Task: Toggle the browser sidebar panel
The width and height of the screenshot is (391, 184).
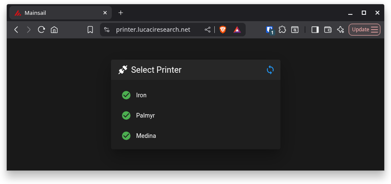Action: click(x=315, y=30)
